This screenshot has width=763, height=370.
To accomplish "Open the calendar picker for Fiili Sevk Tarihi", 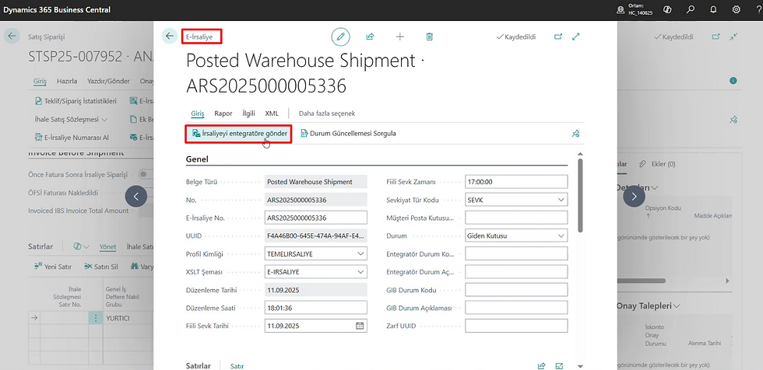I will tap(360, 326).
